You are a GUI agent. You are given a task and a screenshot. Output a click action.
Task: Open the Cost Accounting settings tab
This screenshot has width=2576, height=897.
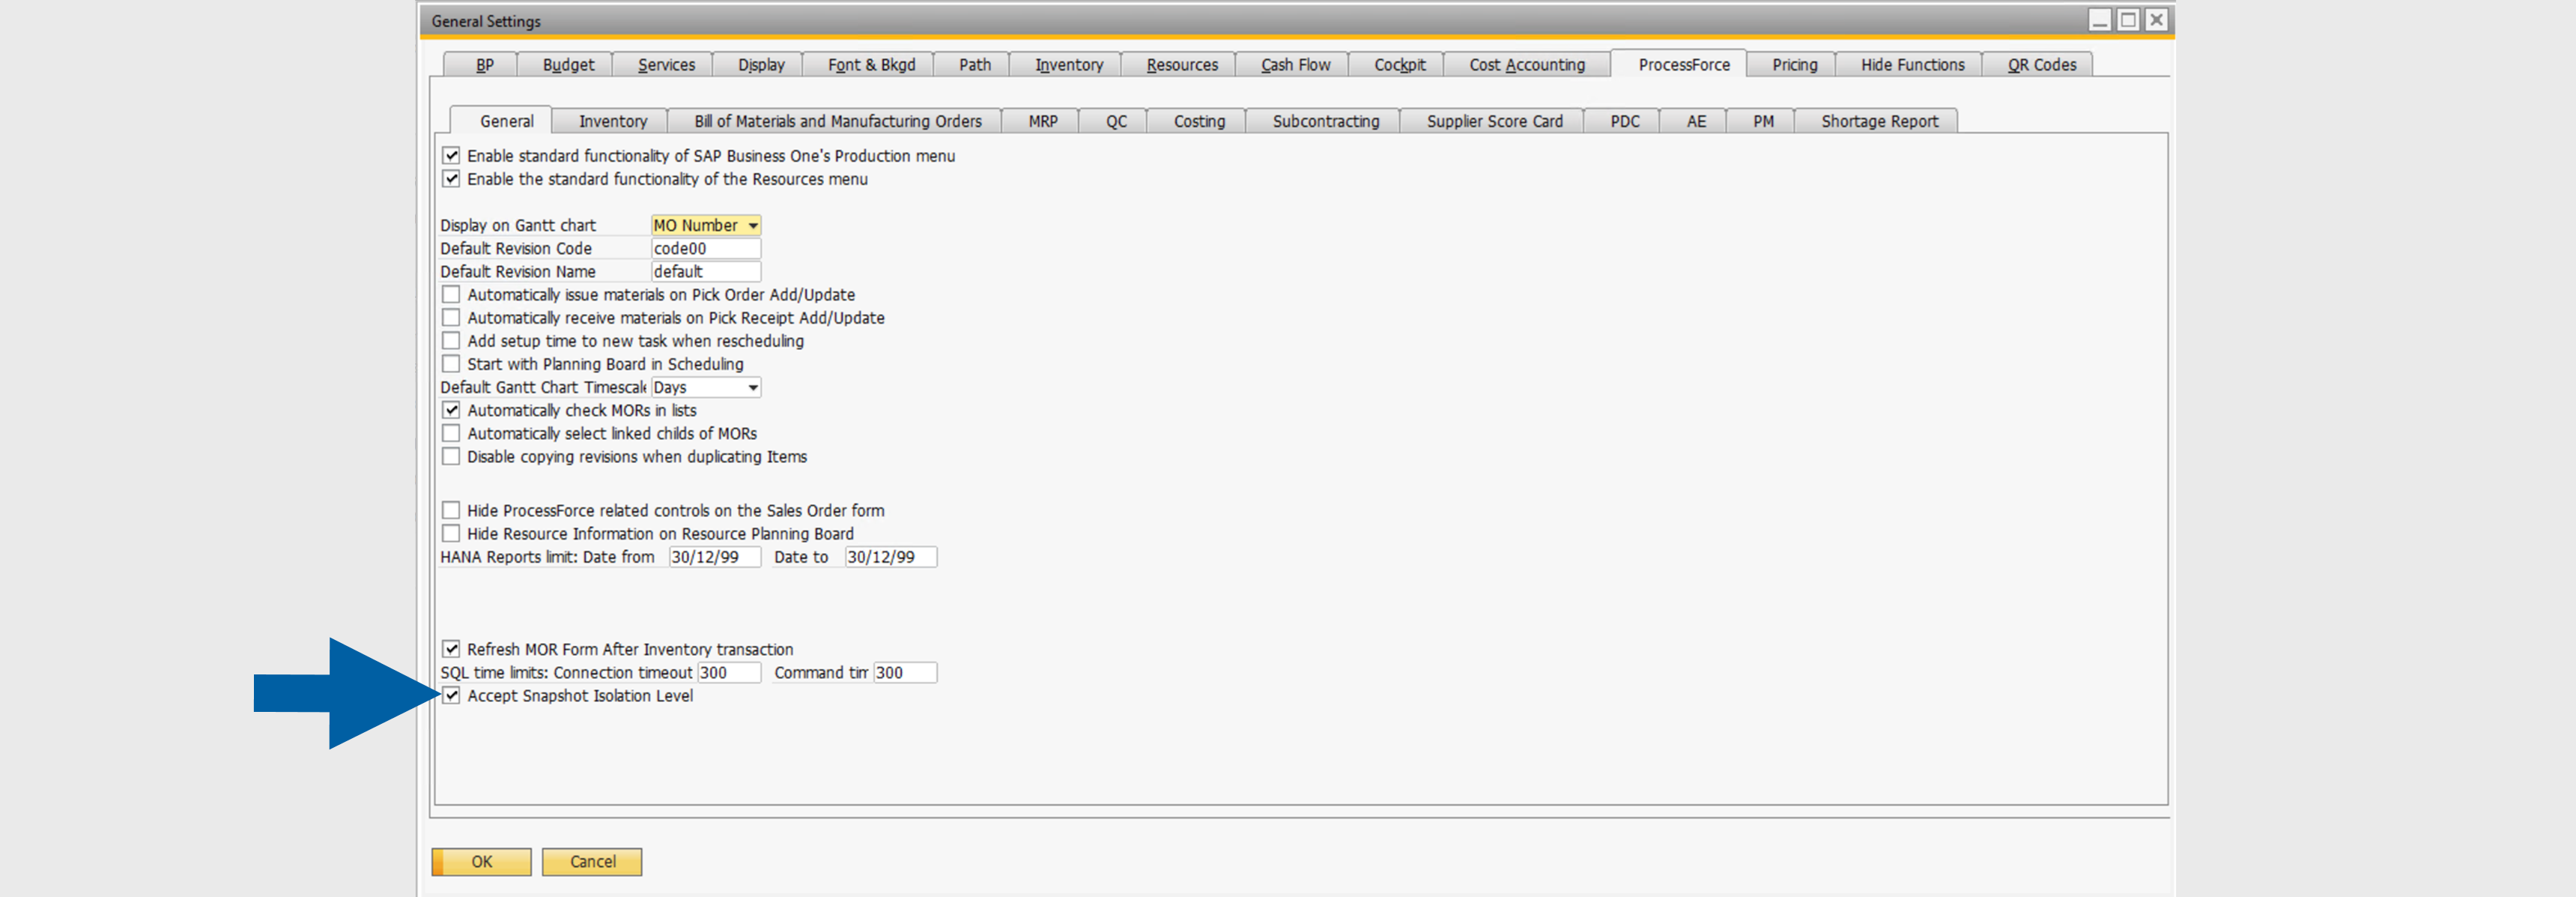(x=1526, y=64)
